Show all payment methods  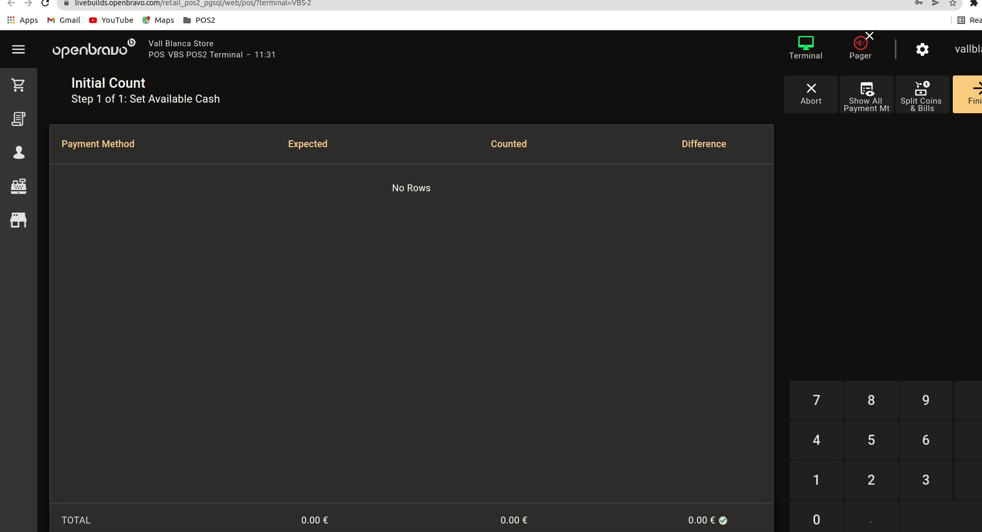pyautogui.click(x=866, y=95)
